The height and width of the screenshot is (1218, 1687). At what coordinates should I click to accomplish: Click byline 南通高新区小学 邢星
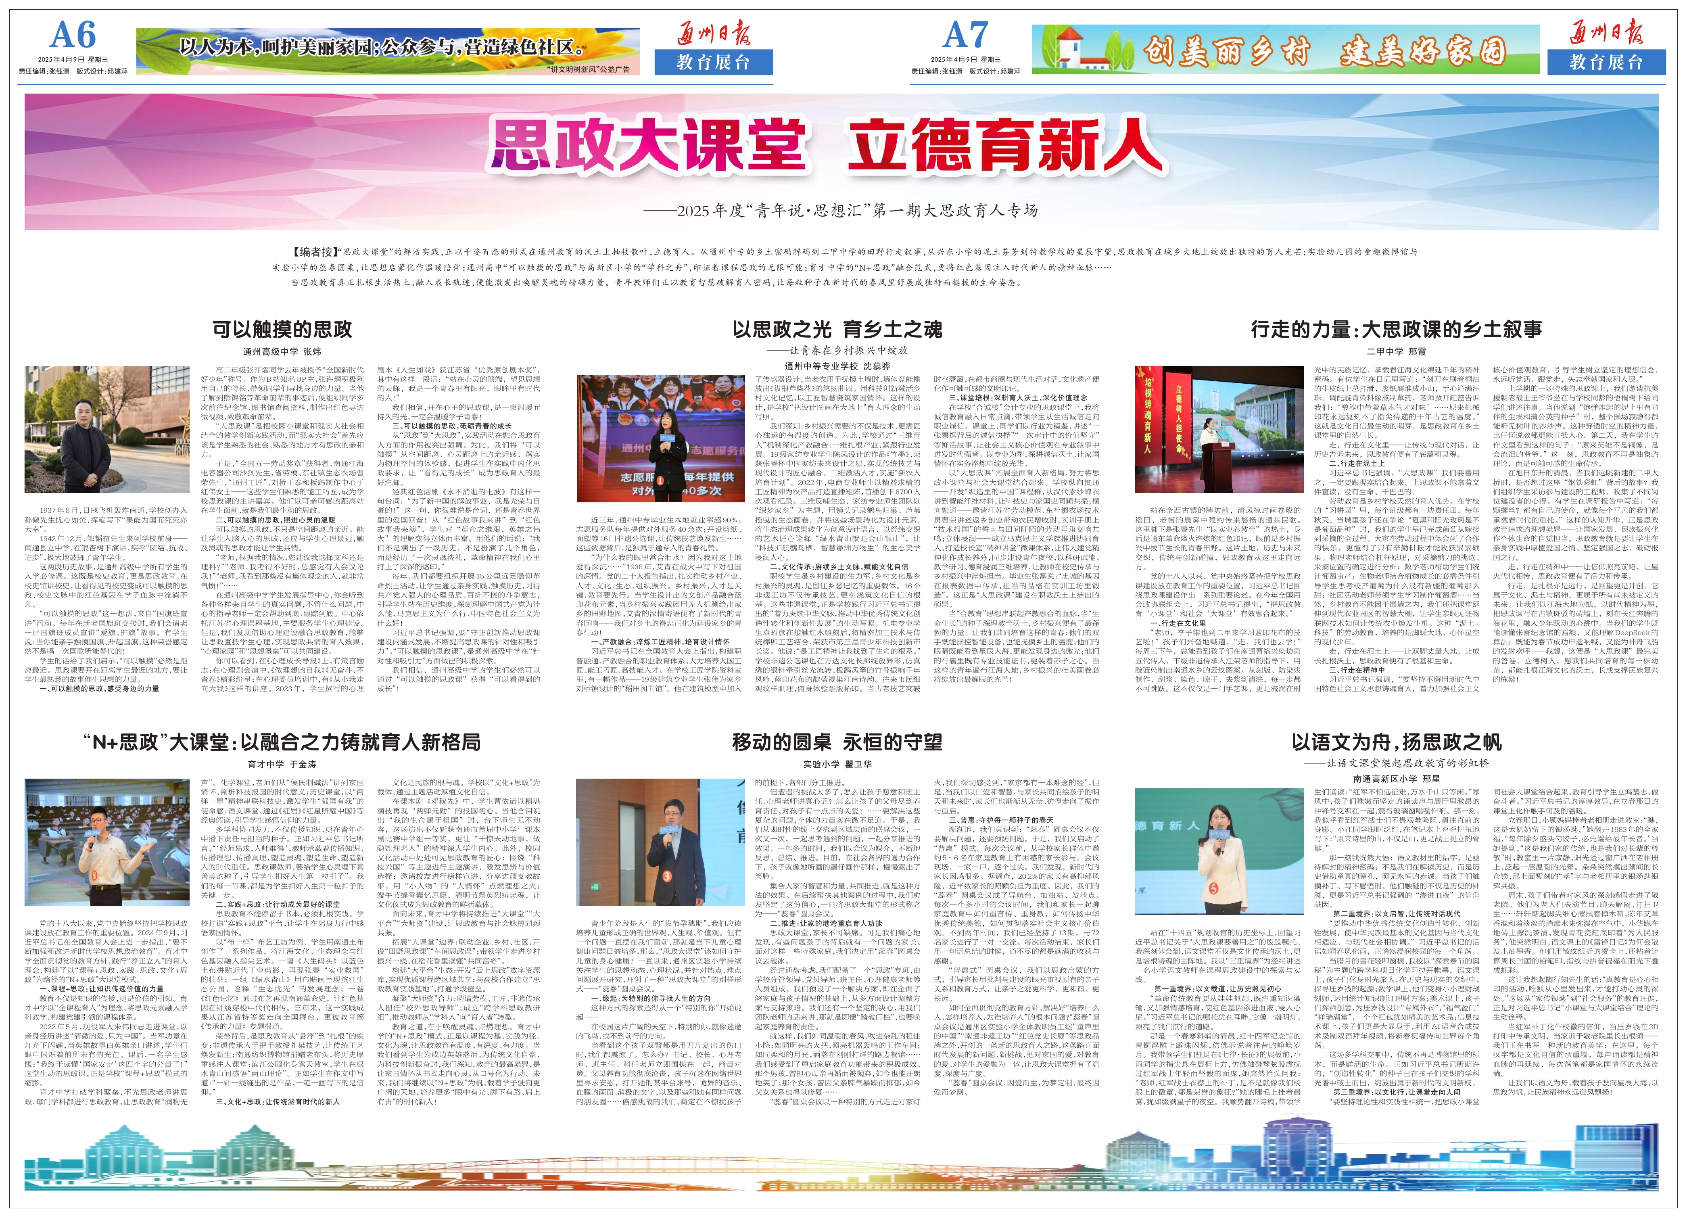coord(1396,778)
